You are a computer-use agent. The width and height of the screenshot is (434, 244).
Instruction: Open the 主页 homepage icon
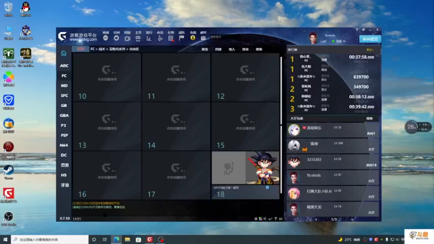point(138,38)
